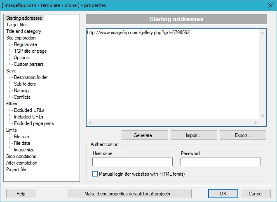The width and height of the screenshot is (277, 202).
Task: Open Sub-folders settings
Action: [25, 84]
